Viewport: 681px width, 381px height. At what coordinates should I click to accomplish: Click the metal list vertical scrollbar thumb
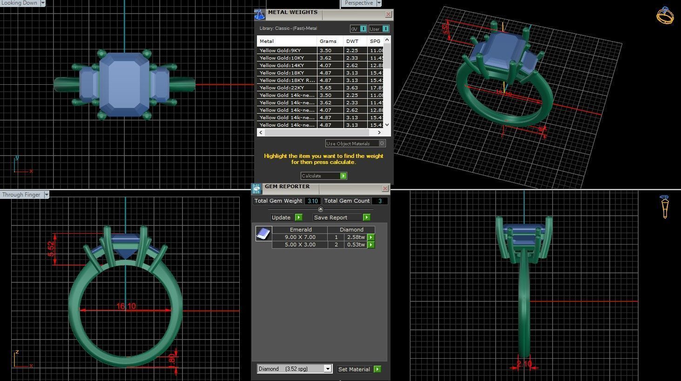pyautogui.click(x=387, y=55)
